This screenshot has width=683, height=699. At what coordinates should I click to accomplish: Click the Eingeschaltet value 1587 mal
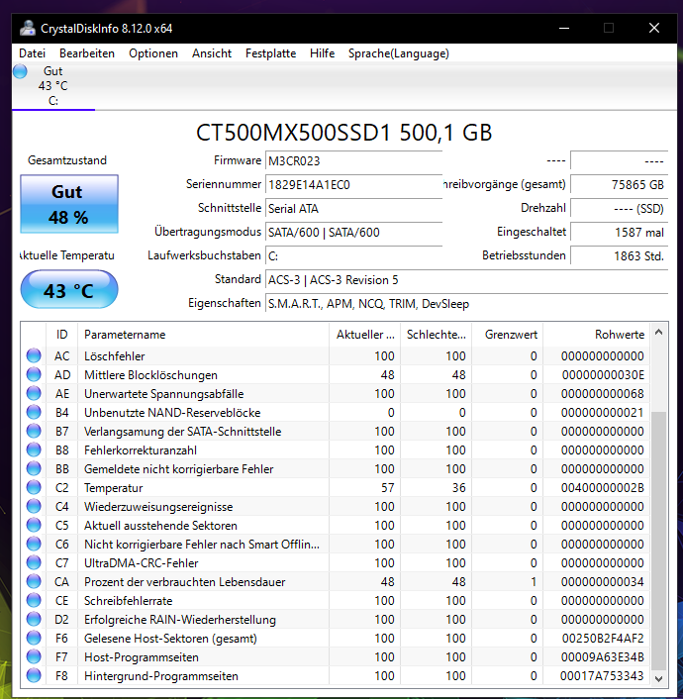(620, 233)
